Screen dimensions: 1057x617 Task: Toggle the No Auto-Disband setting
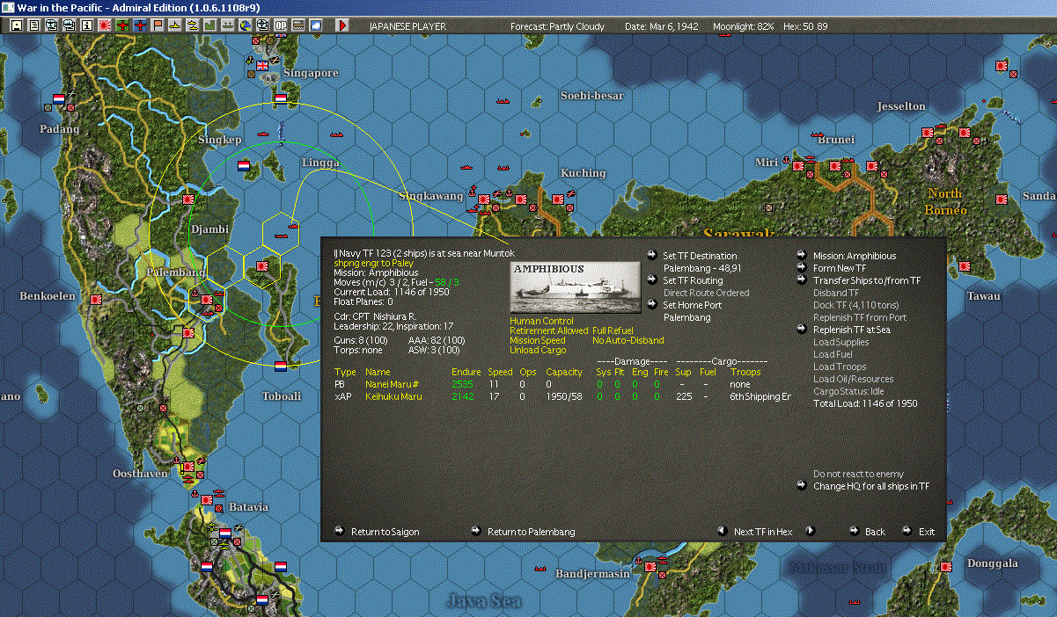click(x=628, y=340)
